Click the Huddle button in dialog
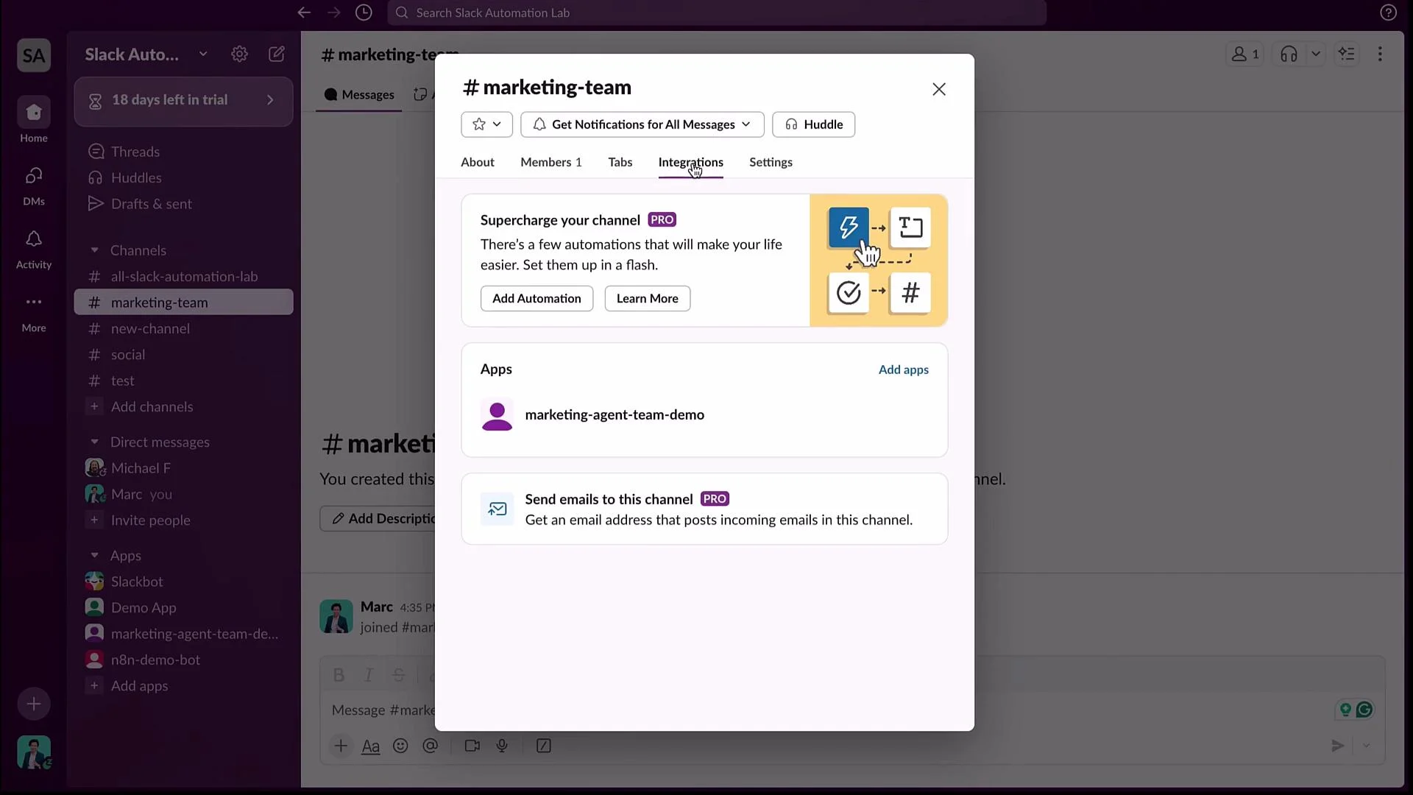Screen dimensions: 1413x795 [813, 124]
